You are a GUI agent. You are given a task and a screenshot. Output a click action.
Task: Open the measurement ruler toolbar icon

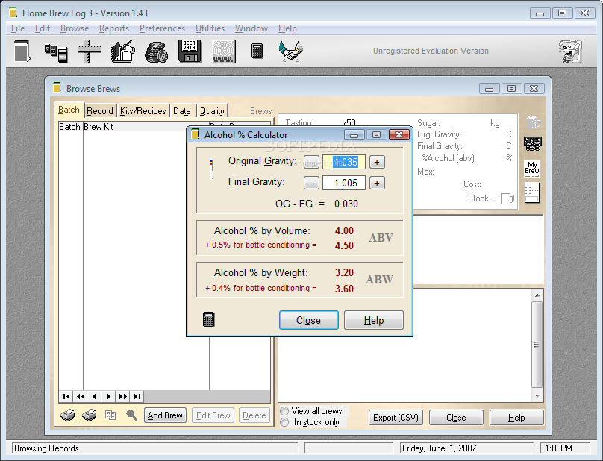coord(90,51)
